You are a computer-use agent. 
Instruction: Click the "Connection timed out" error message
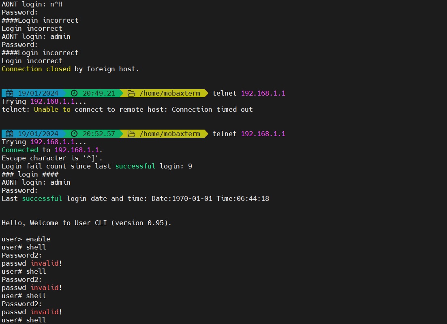pyautogui.click(x=212, y=109)
